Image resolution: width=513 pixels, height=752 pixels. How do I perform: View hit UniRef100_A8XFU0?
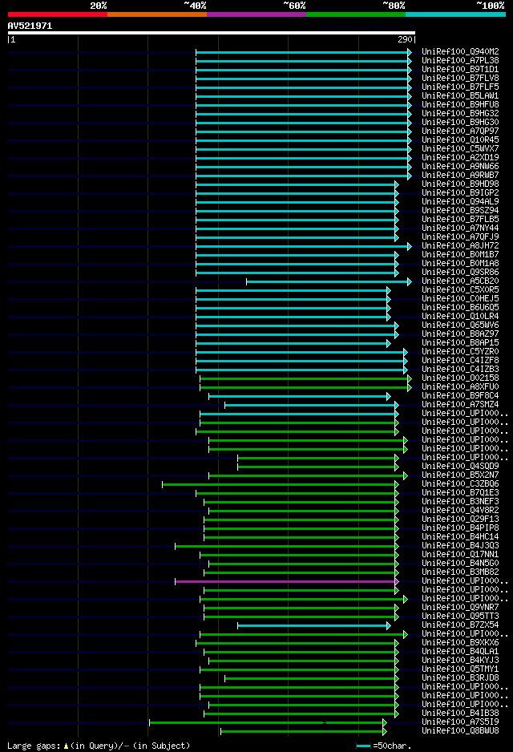(x=460, y=387)
